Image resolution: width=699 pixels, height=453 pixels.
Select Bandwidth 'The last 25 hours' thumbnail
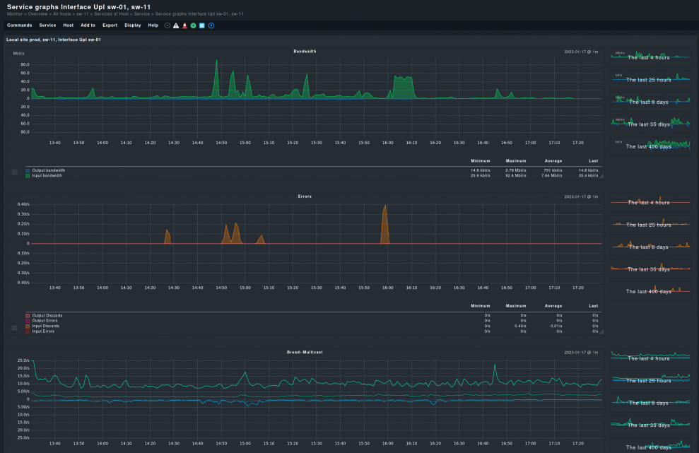[649, 80]
